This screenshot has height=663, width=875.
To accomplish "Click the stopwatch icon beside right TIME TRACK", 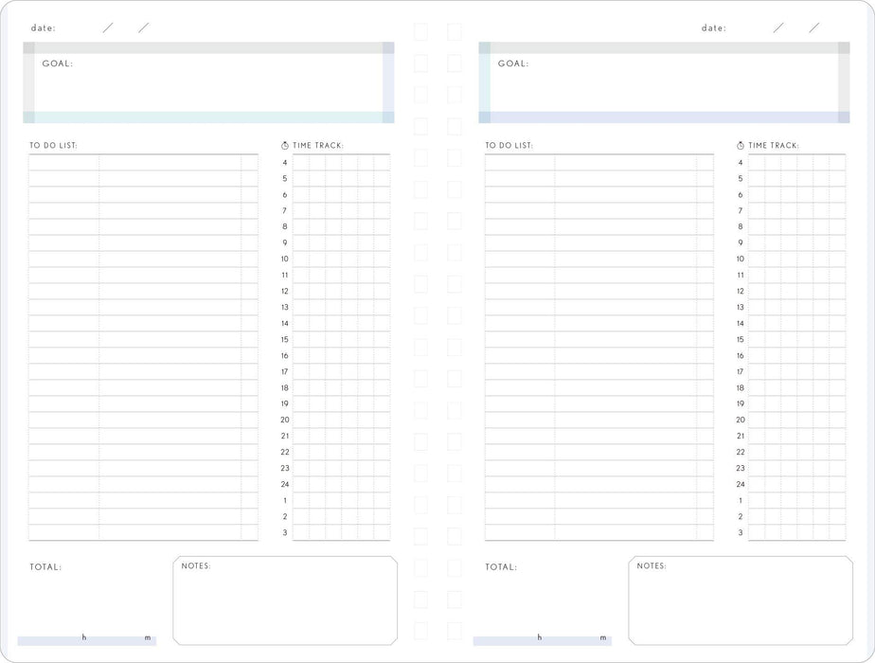I will [x=740, y=146].
